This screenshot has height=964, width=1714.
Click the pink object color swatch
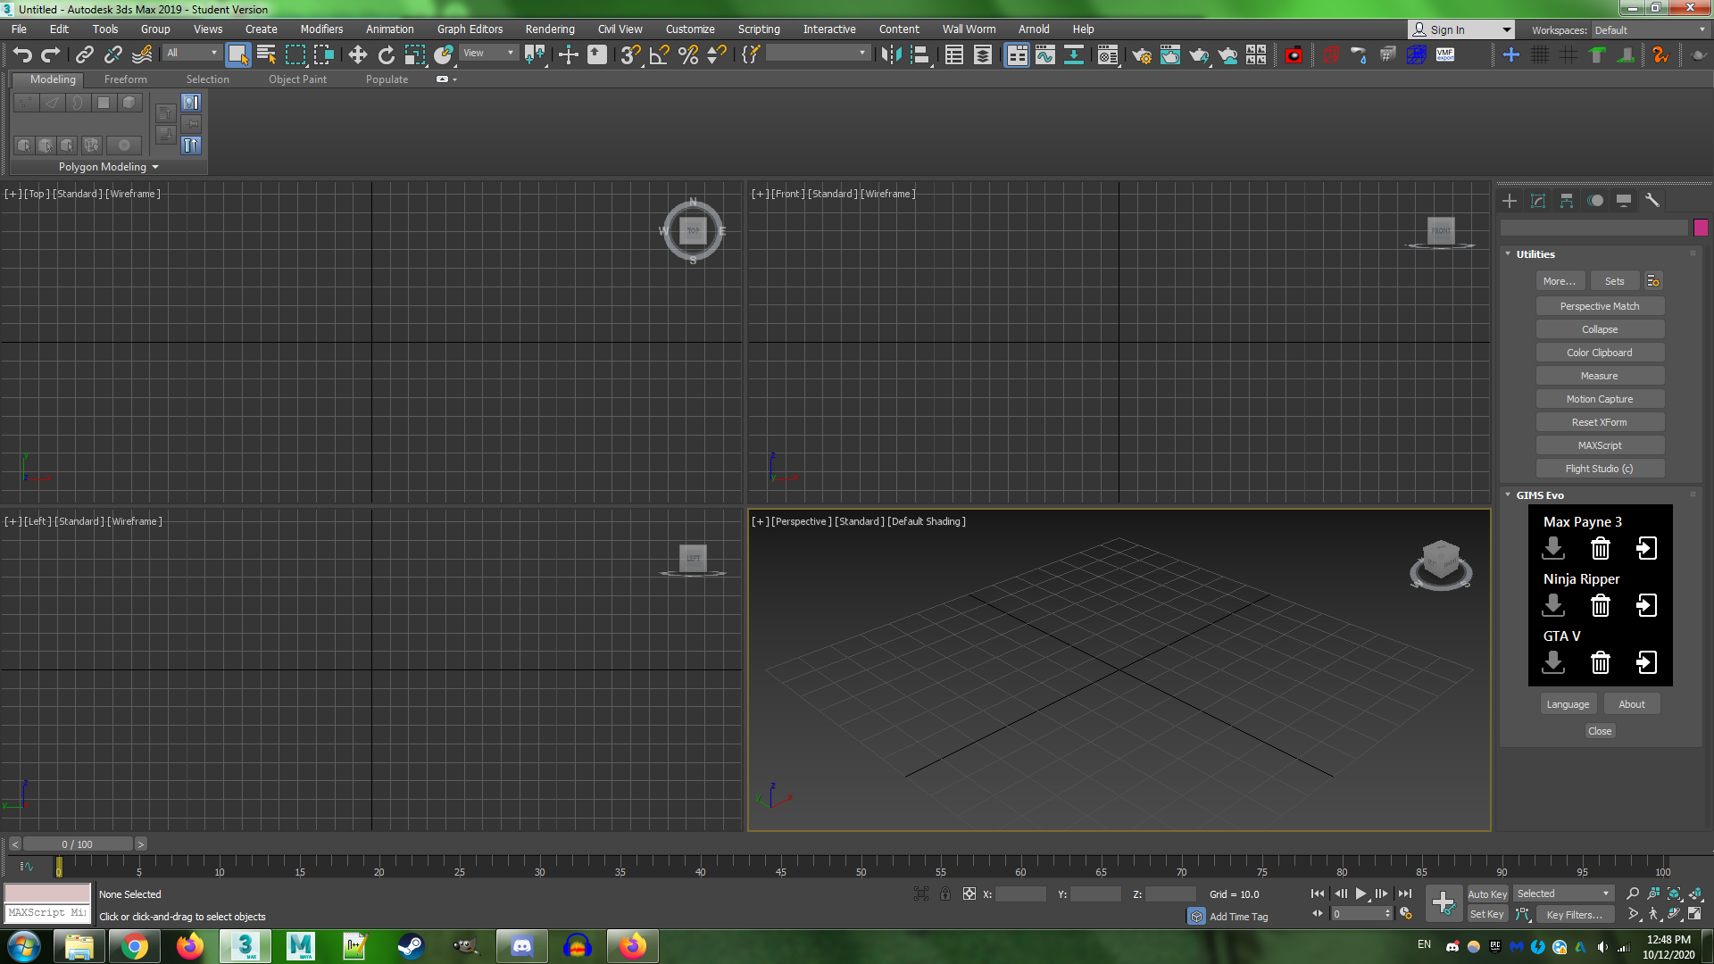point(1701,228)
